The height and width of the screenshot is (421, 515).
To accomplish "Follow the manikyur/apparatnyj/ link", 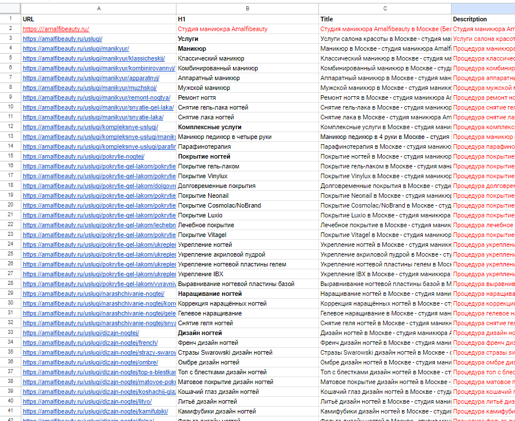I will (x=91, y=78).
